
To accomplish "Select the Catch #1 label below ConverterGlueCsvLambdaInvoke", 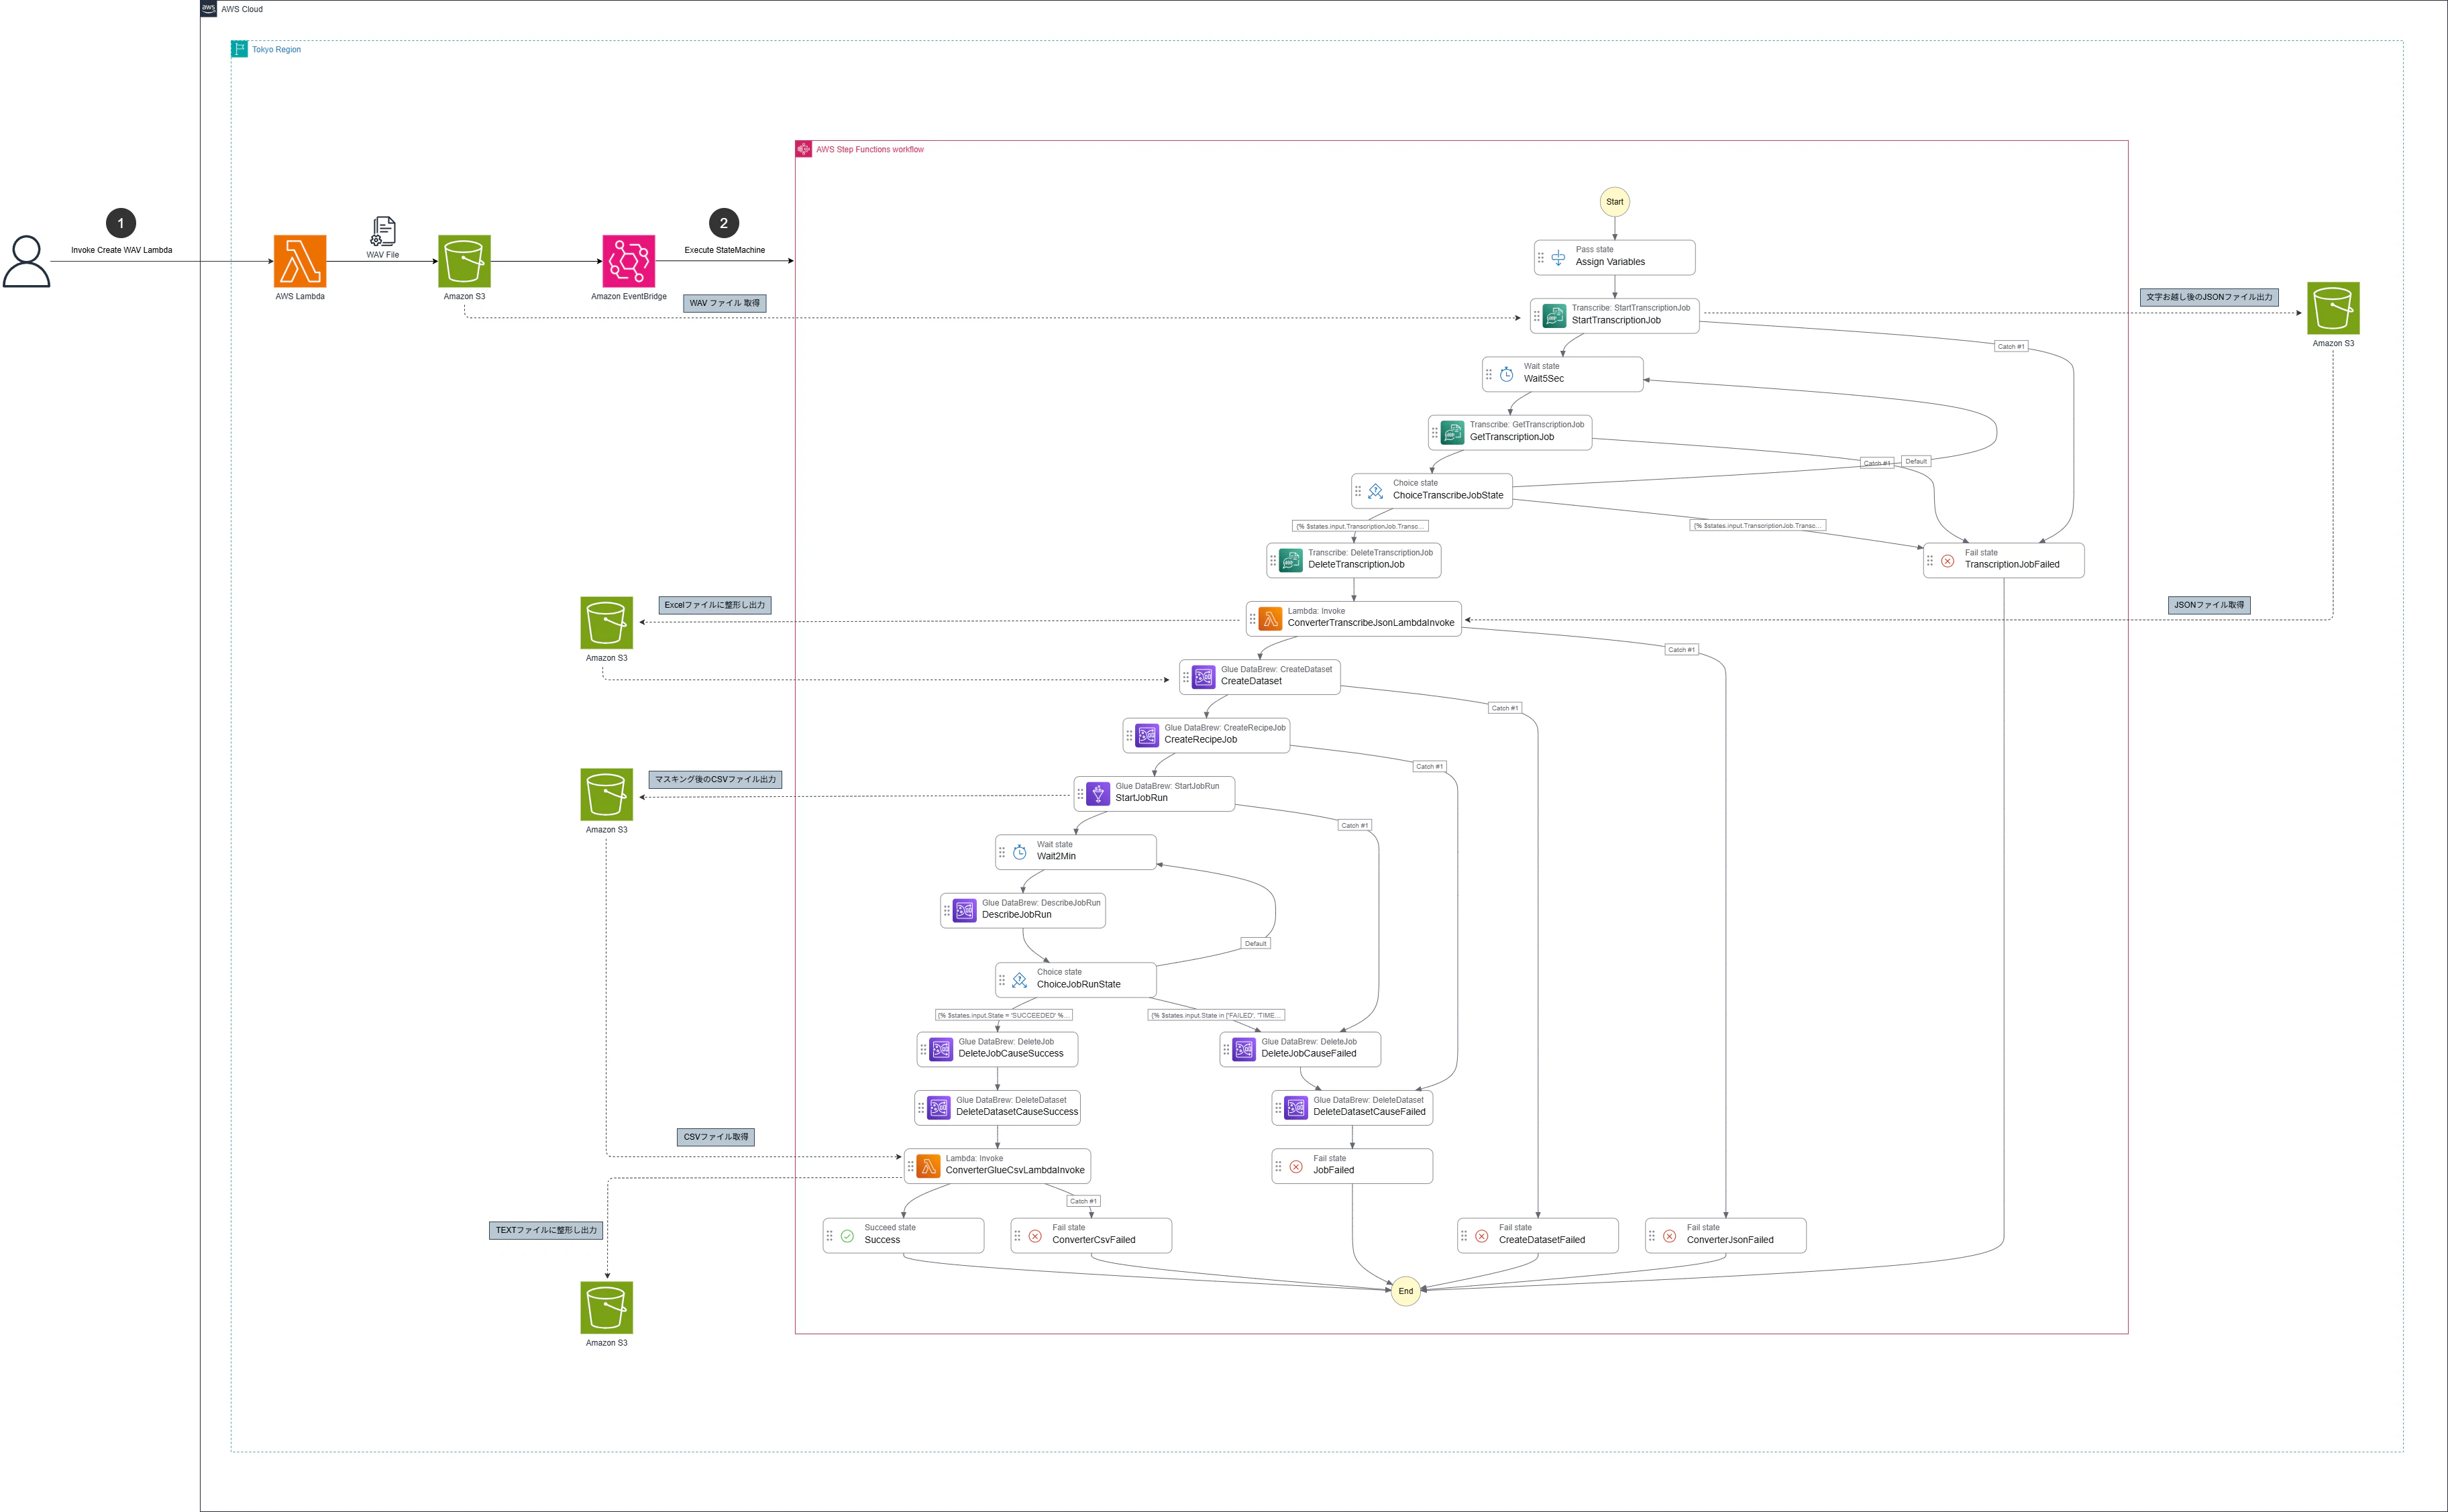I will tap(1083, 1201).
